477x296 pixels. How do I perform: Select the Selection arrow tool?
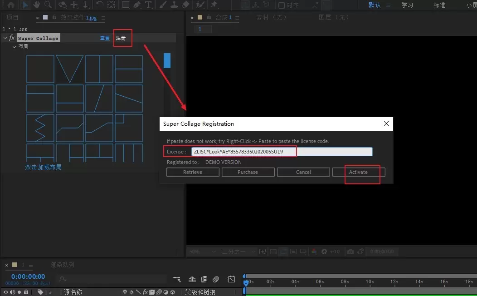(x=25, y=5)
